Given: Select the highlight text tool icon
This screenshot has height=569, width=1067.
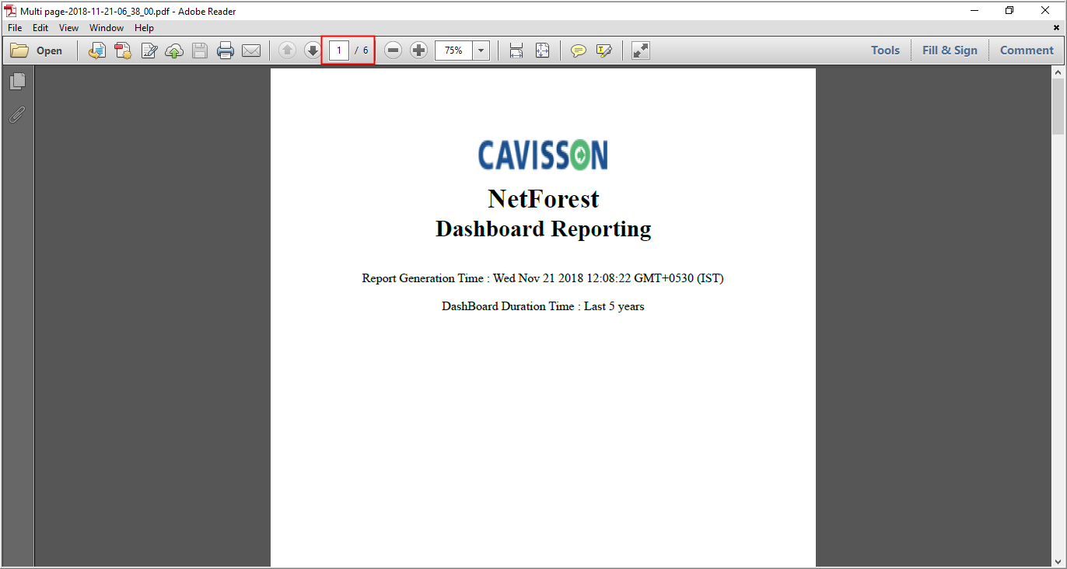Looking at the screenshot, I should pos(604,51).
